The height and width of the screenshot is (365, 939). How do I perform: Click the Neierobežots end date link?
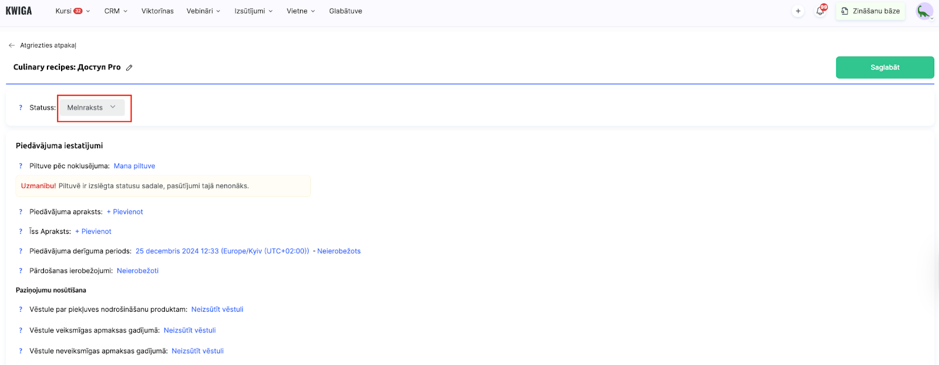339,251
